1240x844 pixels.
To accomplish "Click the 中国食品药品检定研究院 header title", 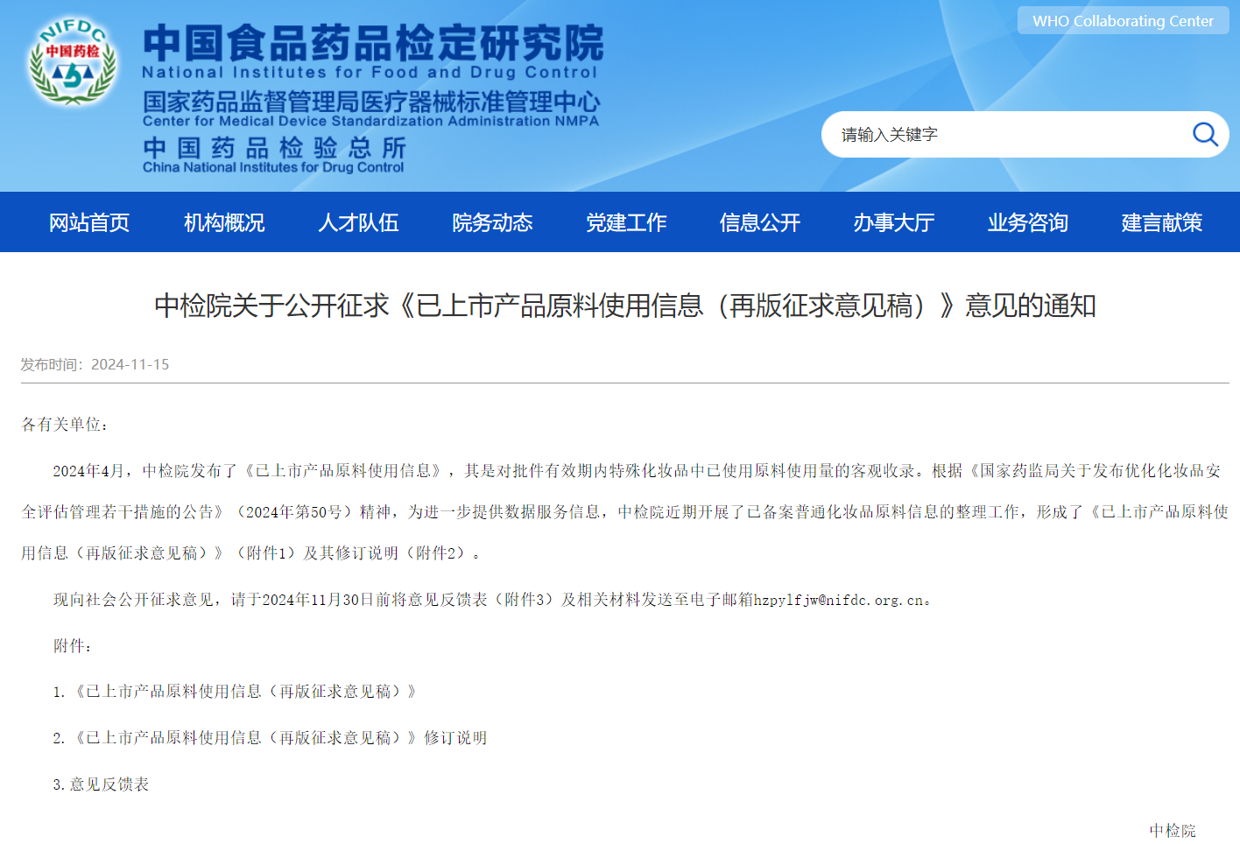I will 373,42.
